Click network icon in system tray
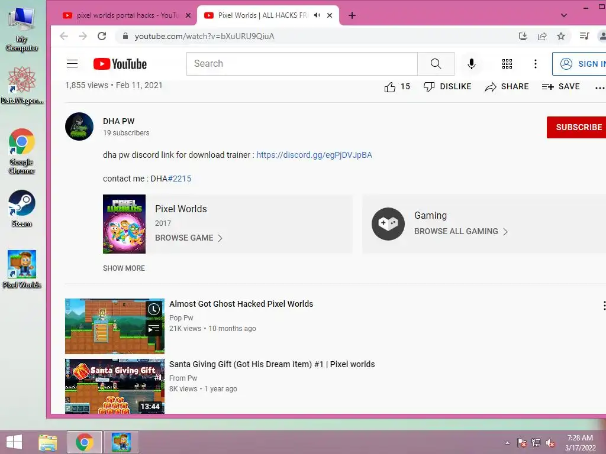 (536, 443)
